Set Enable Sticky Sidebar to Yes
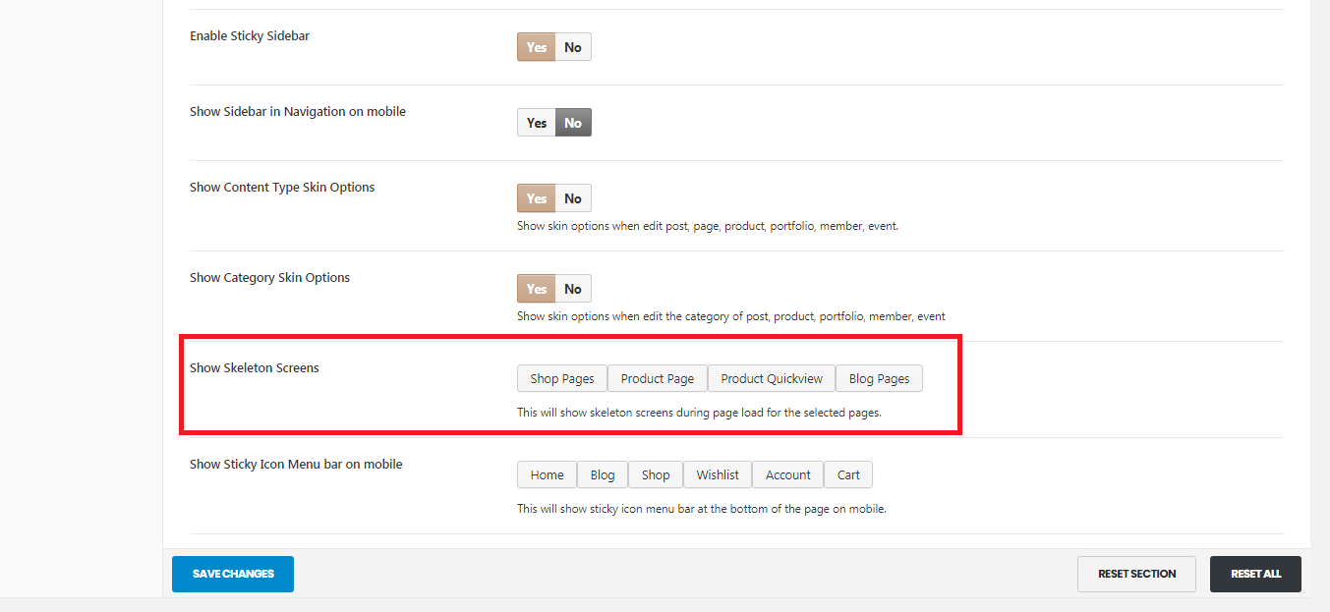This screenshot has width=1330, height=612. 537,47
